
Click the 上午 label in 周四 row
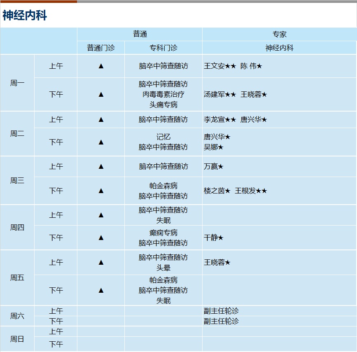[x=56, y=215]
